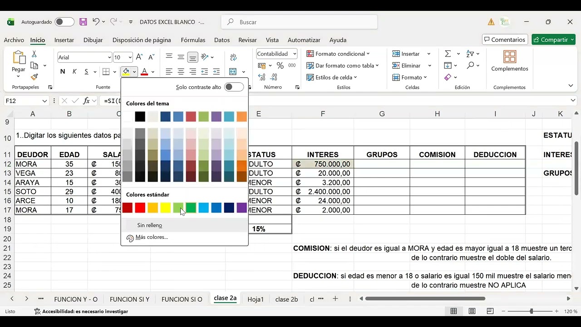
Task: Expand Estilos de celda menu
Action: coord(332,77)
